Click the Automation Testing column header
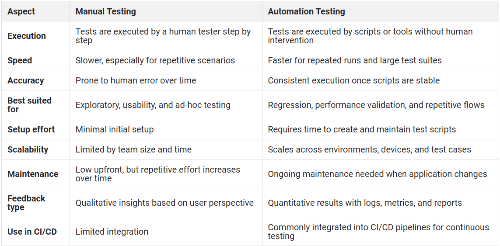 pyautogui.click(x=307, y=11)
